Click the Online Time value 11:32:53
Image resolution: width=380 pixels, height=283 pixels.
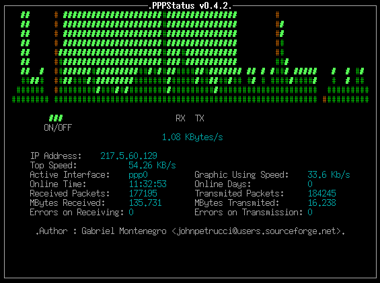(x=147, y=184)
